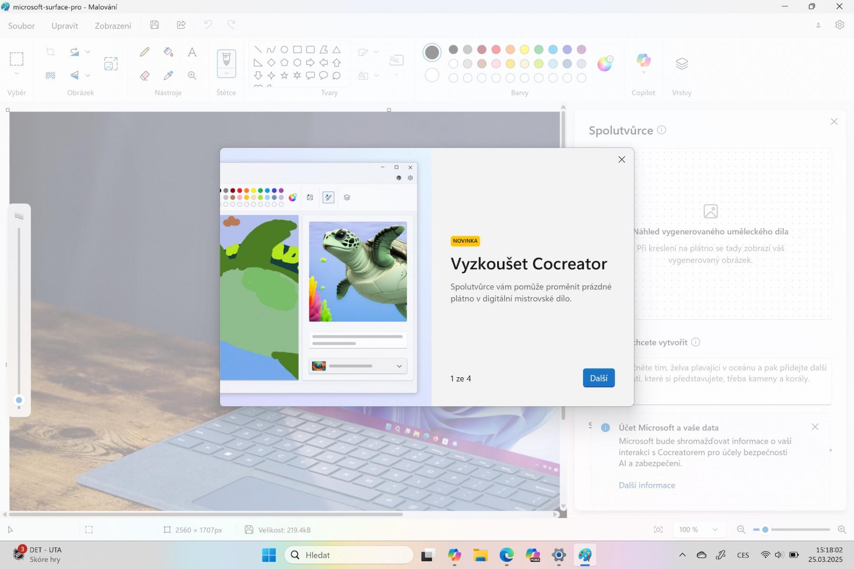Open Microsoft Edge from taskbar

506,555
